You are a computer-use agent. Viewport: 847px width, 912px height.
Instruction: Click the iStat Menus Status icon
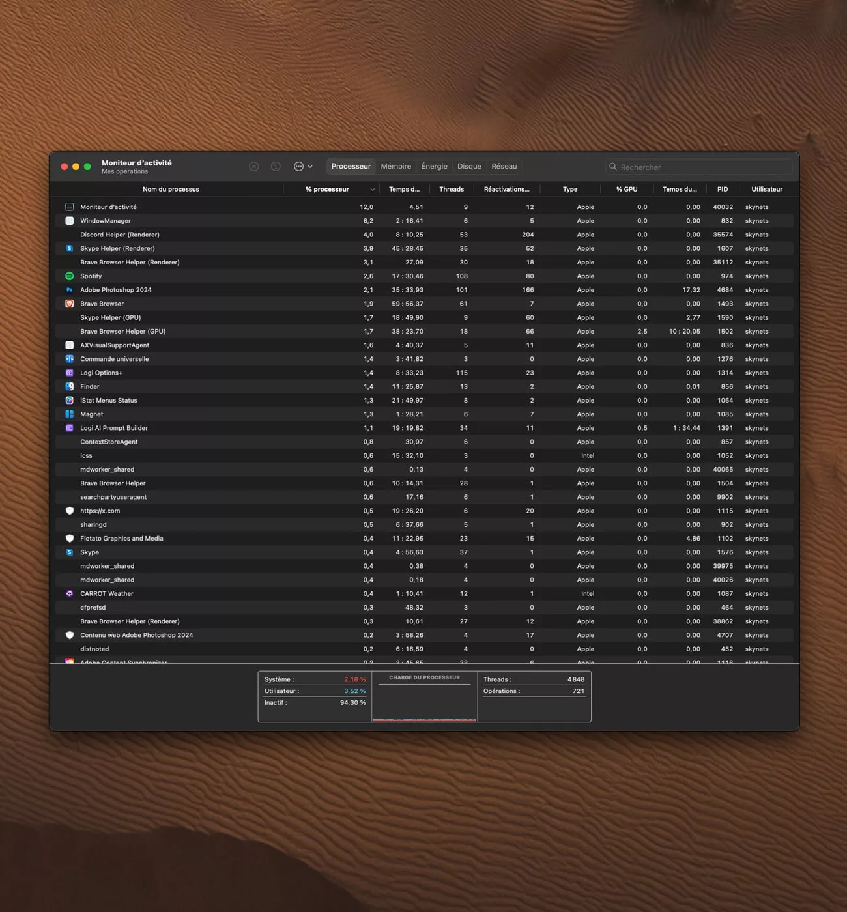[x=70, y=401]
